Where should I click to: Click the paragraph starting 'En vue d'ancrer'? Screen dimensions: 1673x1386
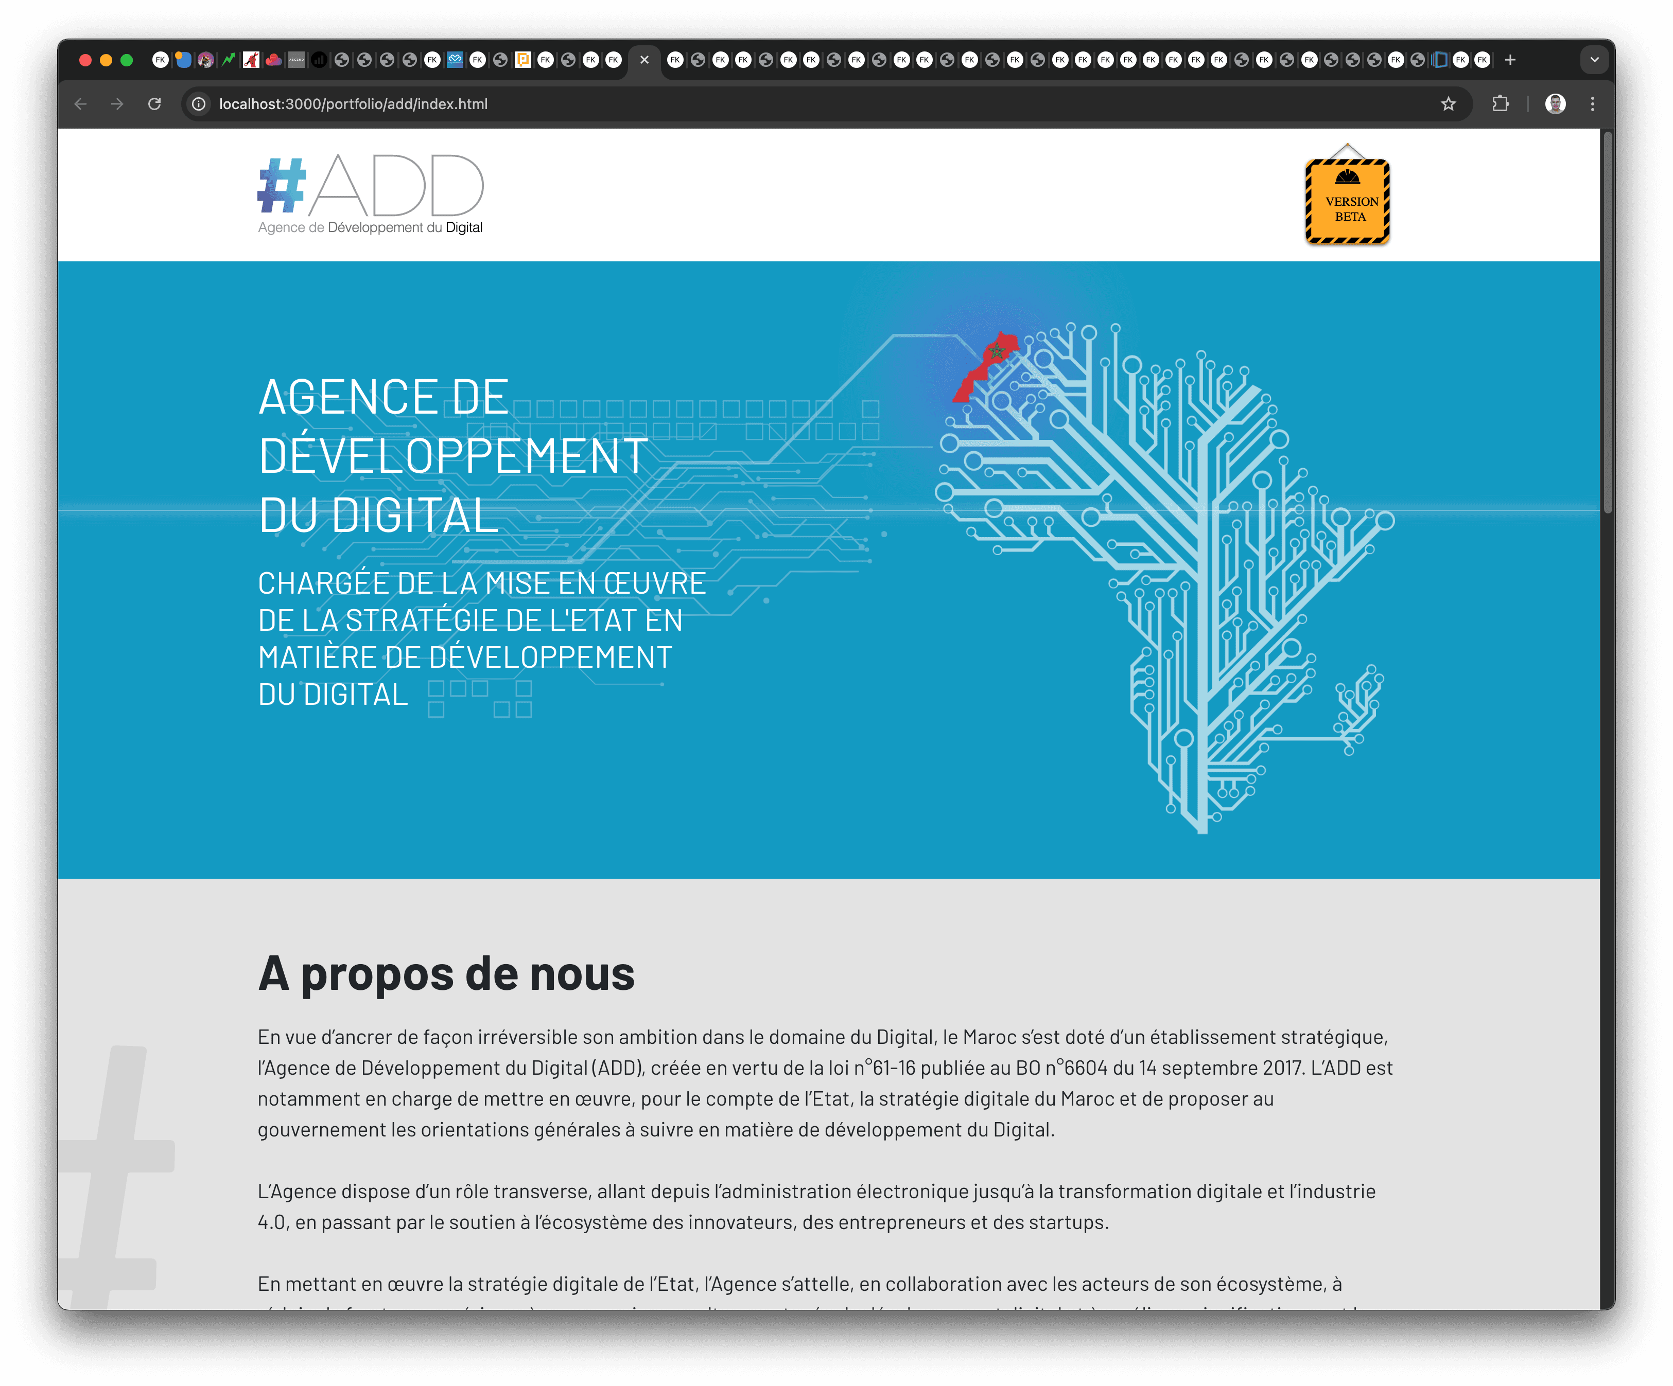(825, 1083)
